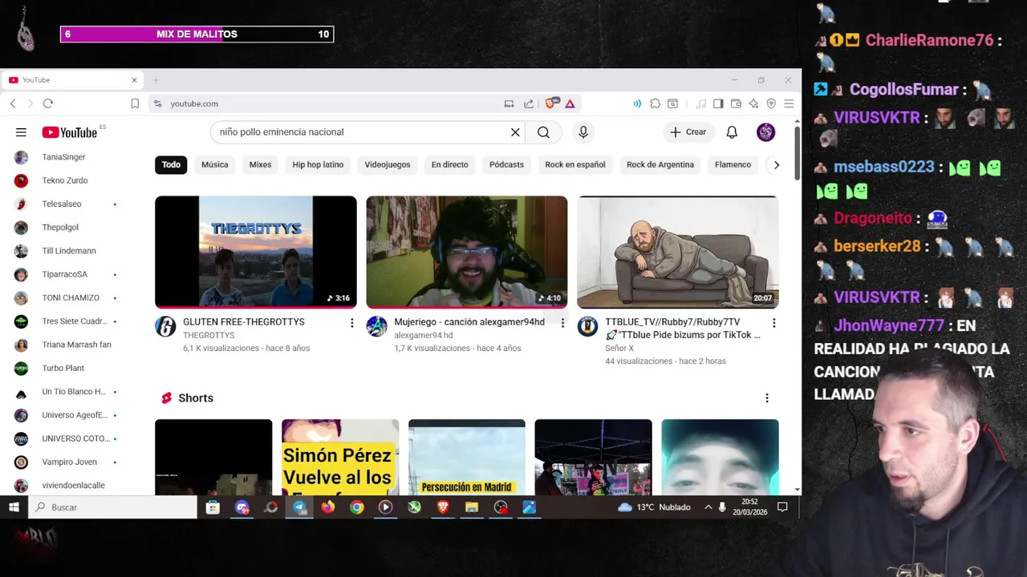This screenshot has height=577, width=1027.
Task: Open the Brave main menu
Action: click(x=789, y=103)
